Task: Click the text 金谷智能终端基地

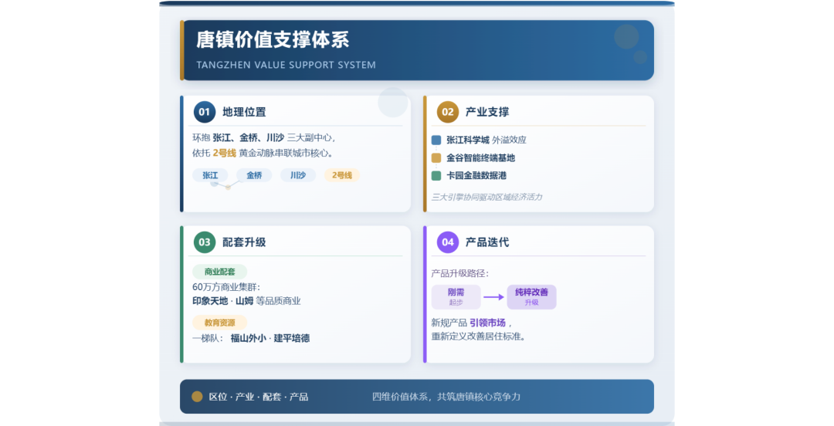Action: pyautogui.click(x=481, y=158)
